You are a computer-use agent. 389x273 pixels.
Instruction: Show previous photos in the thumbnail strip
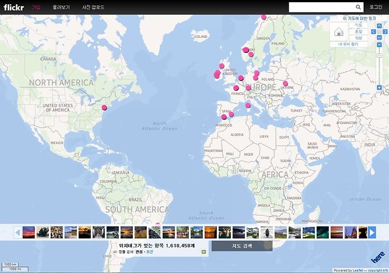click(x=18, y=233)
